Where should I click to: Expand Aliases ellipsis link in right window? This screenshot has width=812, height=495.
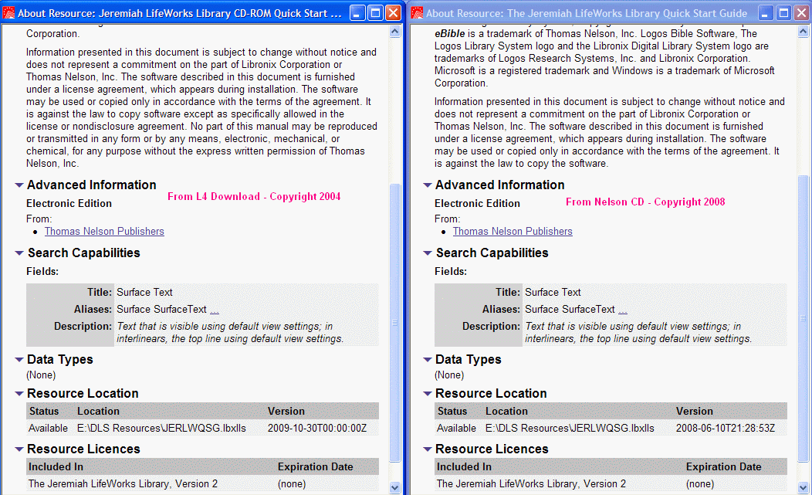(x=622, y=310)
